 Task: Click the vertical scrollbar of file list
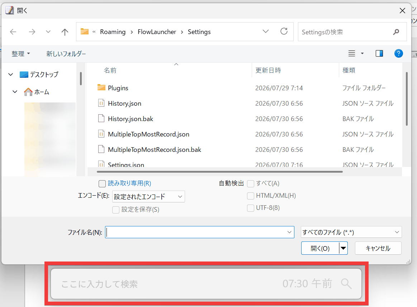(407, 99)
